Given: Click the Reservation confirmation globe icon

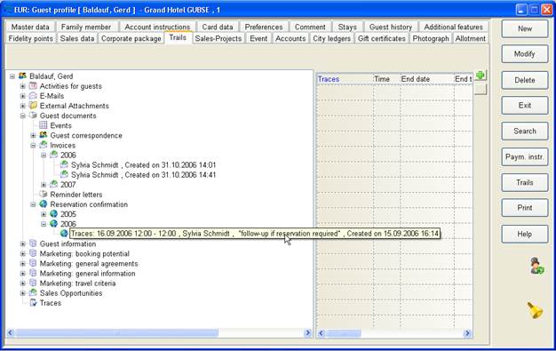Looking at the screenshot, I should (44, 204).
